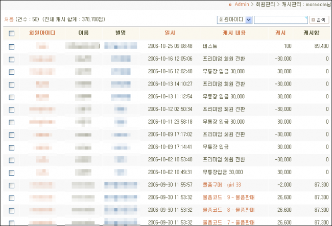The image size is (332, 226).
Task: Click the 캐시 column header
Action: tap(280, 33)
